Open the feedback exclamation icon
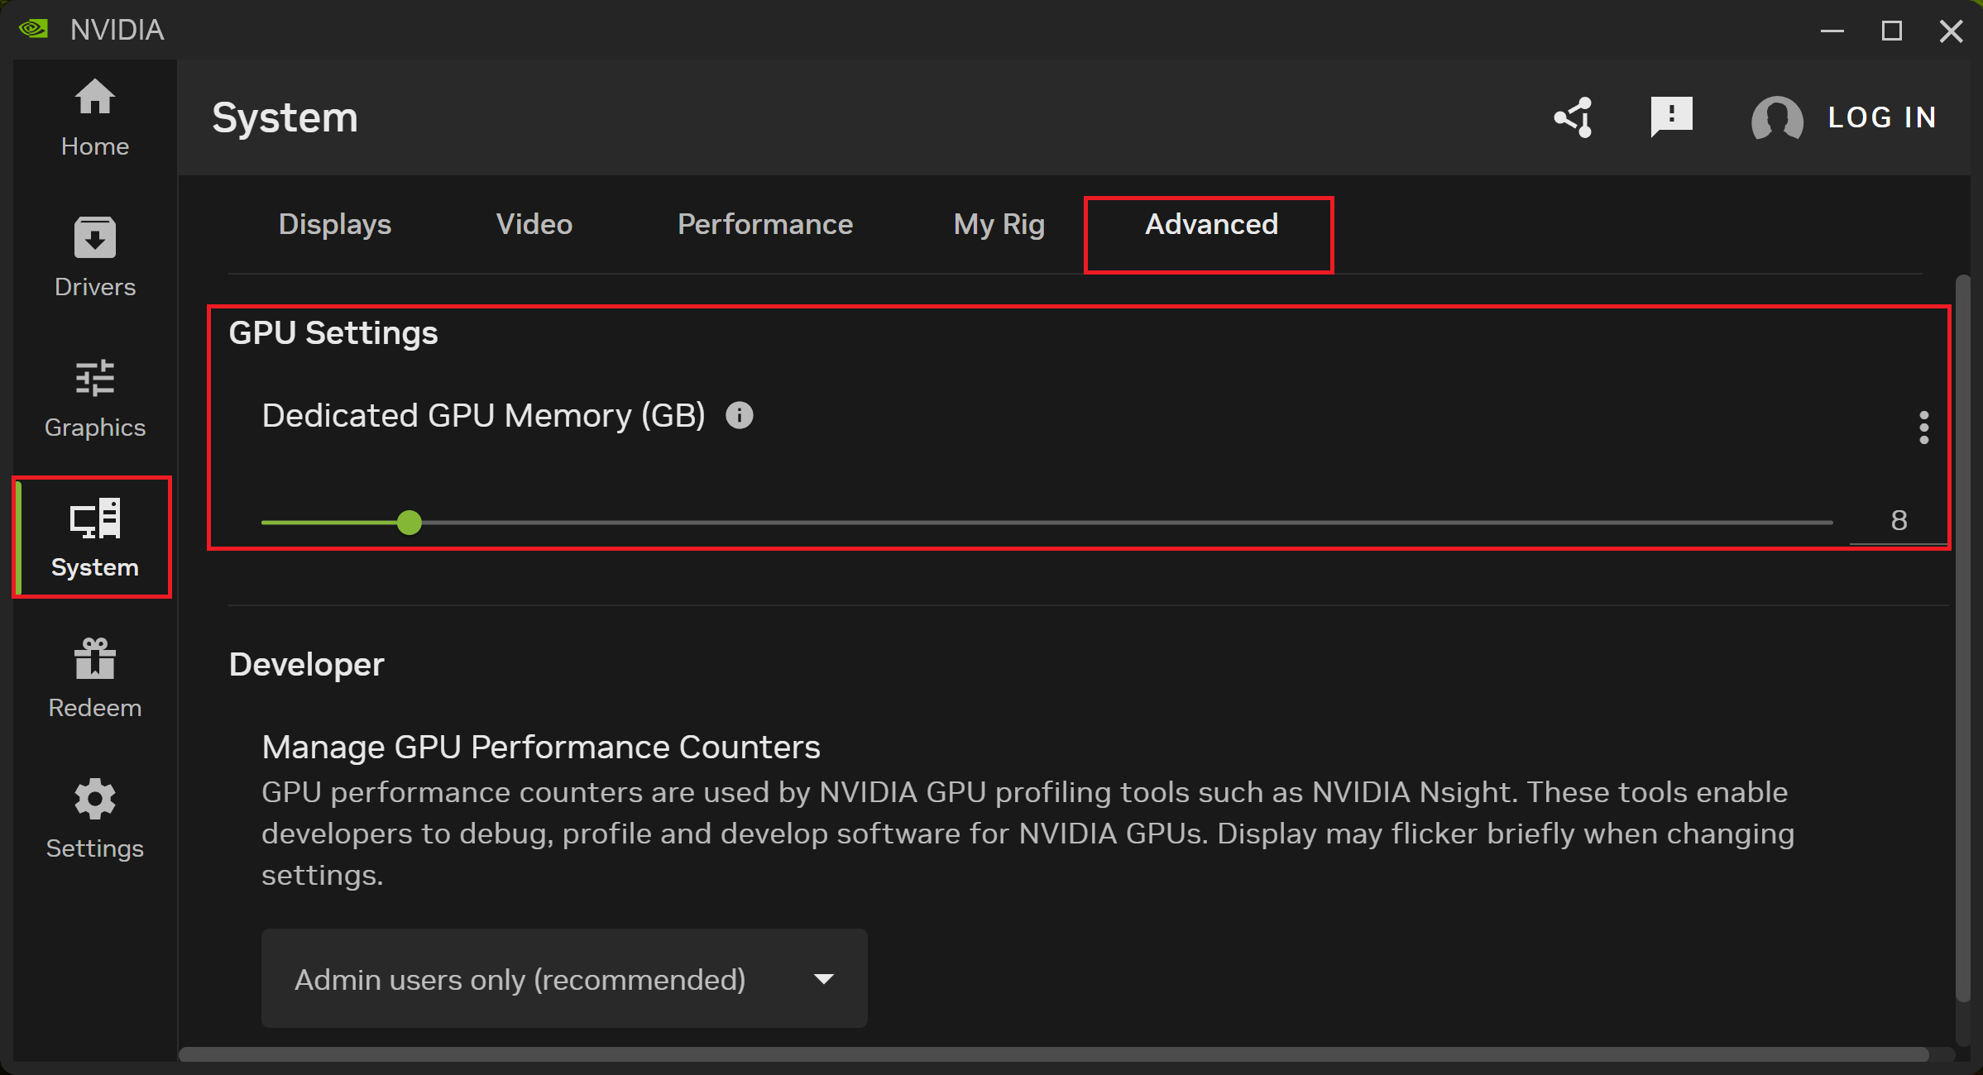This screenshot has width=1983, height=1075. 1671,117
